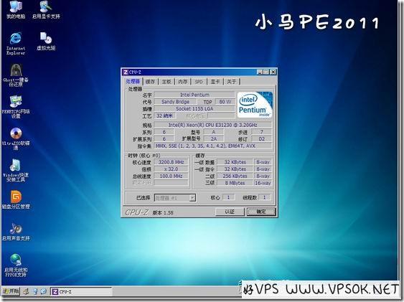Image resolution: width=404 pixels, height=302 pixels.
Task: Click the 版本 1.58 label
Action: pyautogui.click(x=163, y=212)
